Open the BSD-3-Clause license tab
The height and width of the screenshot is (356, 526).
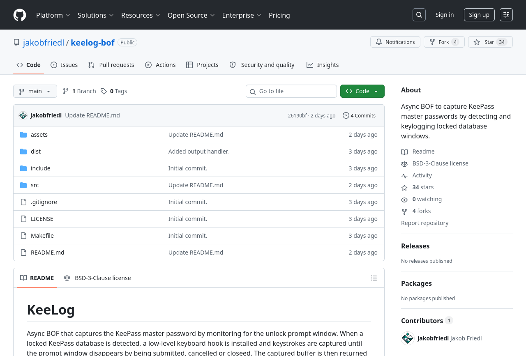pyautogui.click(x=97, y=278)
